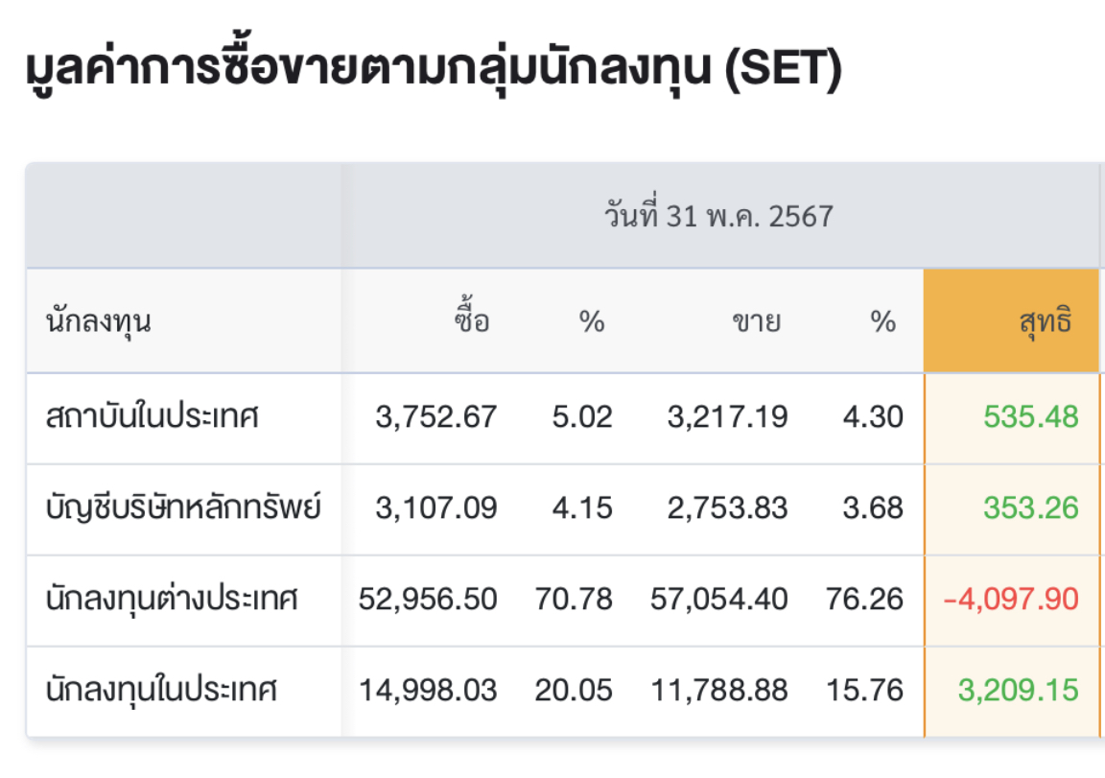Screen dimensions: 1105x778
Task: Select the นักลงทุนต่างประเทศ row label
Action: coord(172,599)
